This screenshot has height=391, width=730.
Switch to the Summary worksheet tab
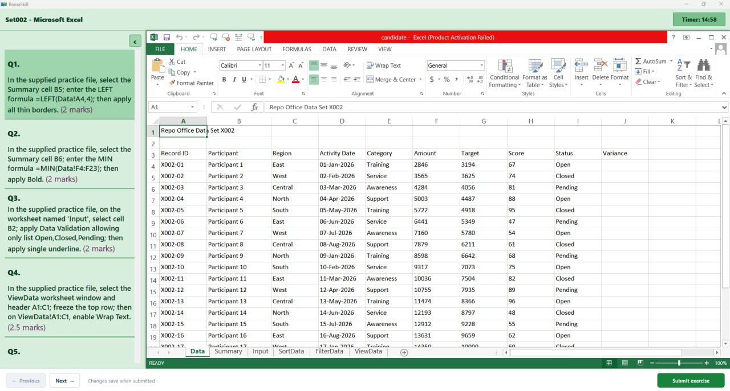tap(228, 352)
